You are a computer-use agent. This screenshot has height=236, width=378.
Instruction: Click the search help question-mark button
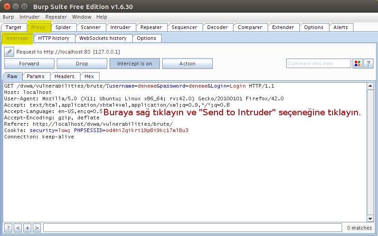click(8, 228)
